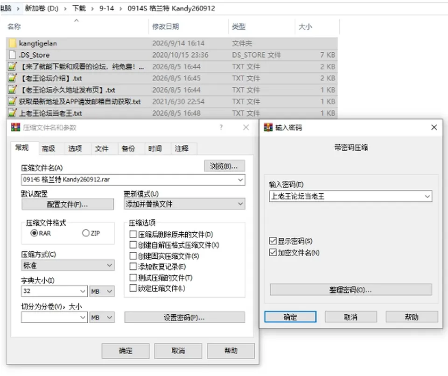Select the .DS_Store file icon
The height and width of the screenshot is (376, 448).
point(12,55)
